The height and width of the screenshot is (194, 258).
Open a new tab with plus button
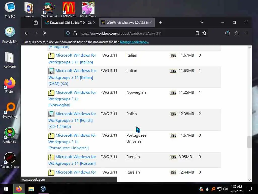tap(160, 22)
